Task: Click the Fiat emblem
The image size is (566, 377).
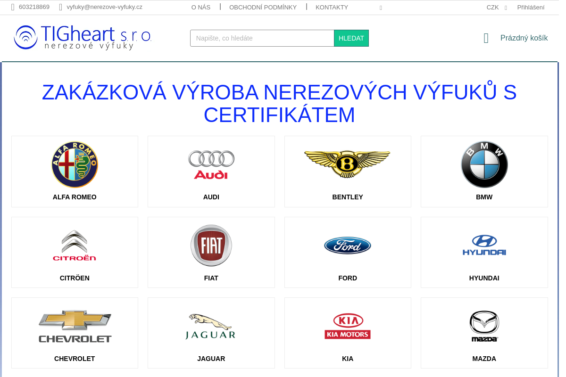Action: pos(211,245)
